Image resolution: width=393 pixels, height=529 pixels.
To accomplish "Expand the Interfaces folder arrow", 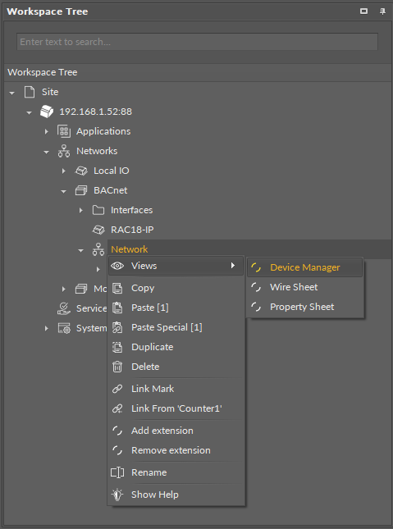I will point(81,210).
